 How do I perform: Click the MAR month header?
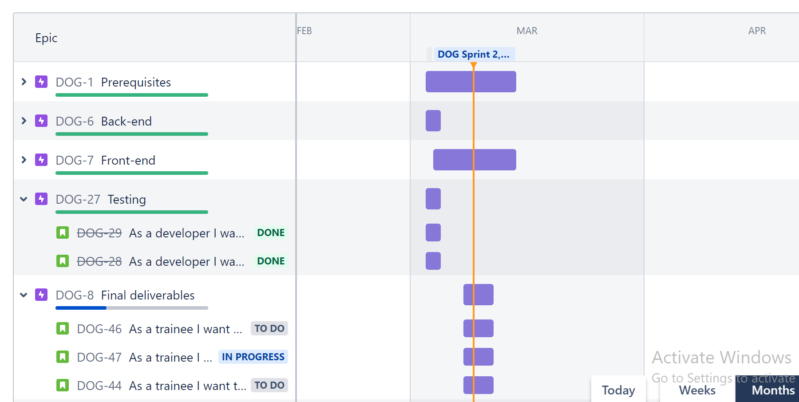click(526, 31)
